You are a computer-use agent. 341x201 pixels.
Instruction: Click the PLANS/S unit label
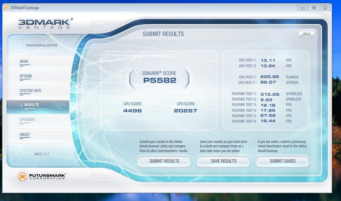tap(292, 77)
